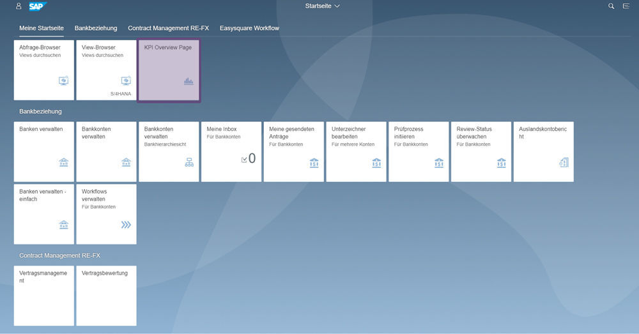This screenshot has width=639, height=334.
Task: Go to the Easysquare Workflow tab
Action: pos(249,28)
